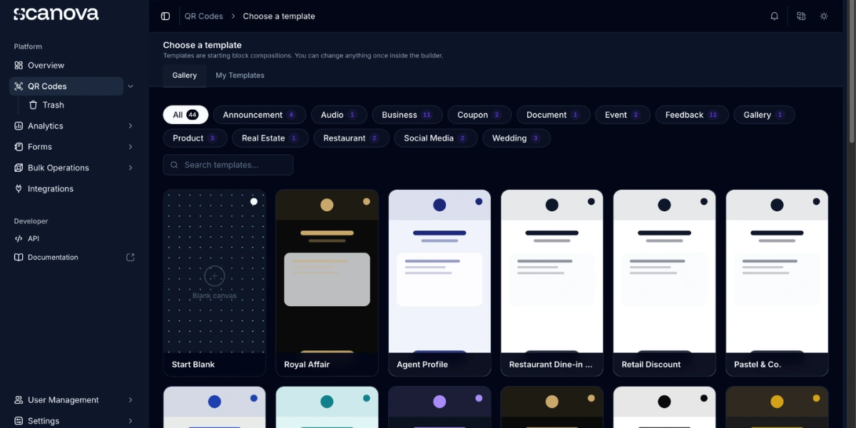The image size is (856, 428).
Task: Choose the Start Blank template
Action: (x=215, y=283)
